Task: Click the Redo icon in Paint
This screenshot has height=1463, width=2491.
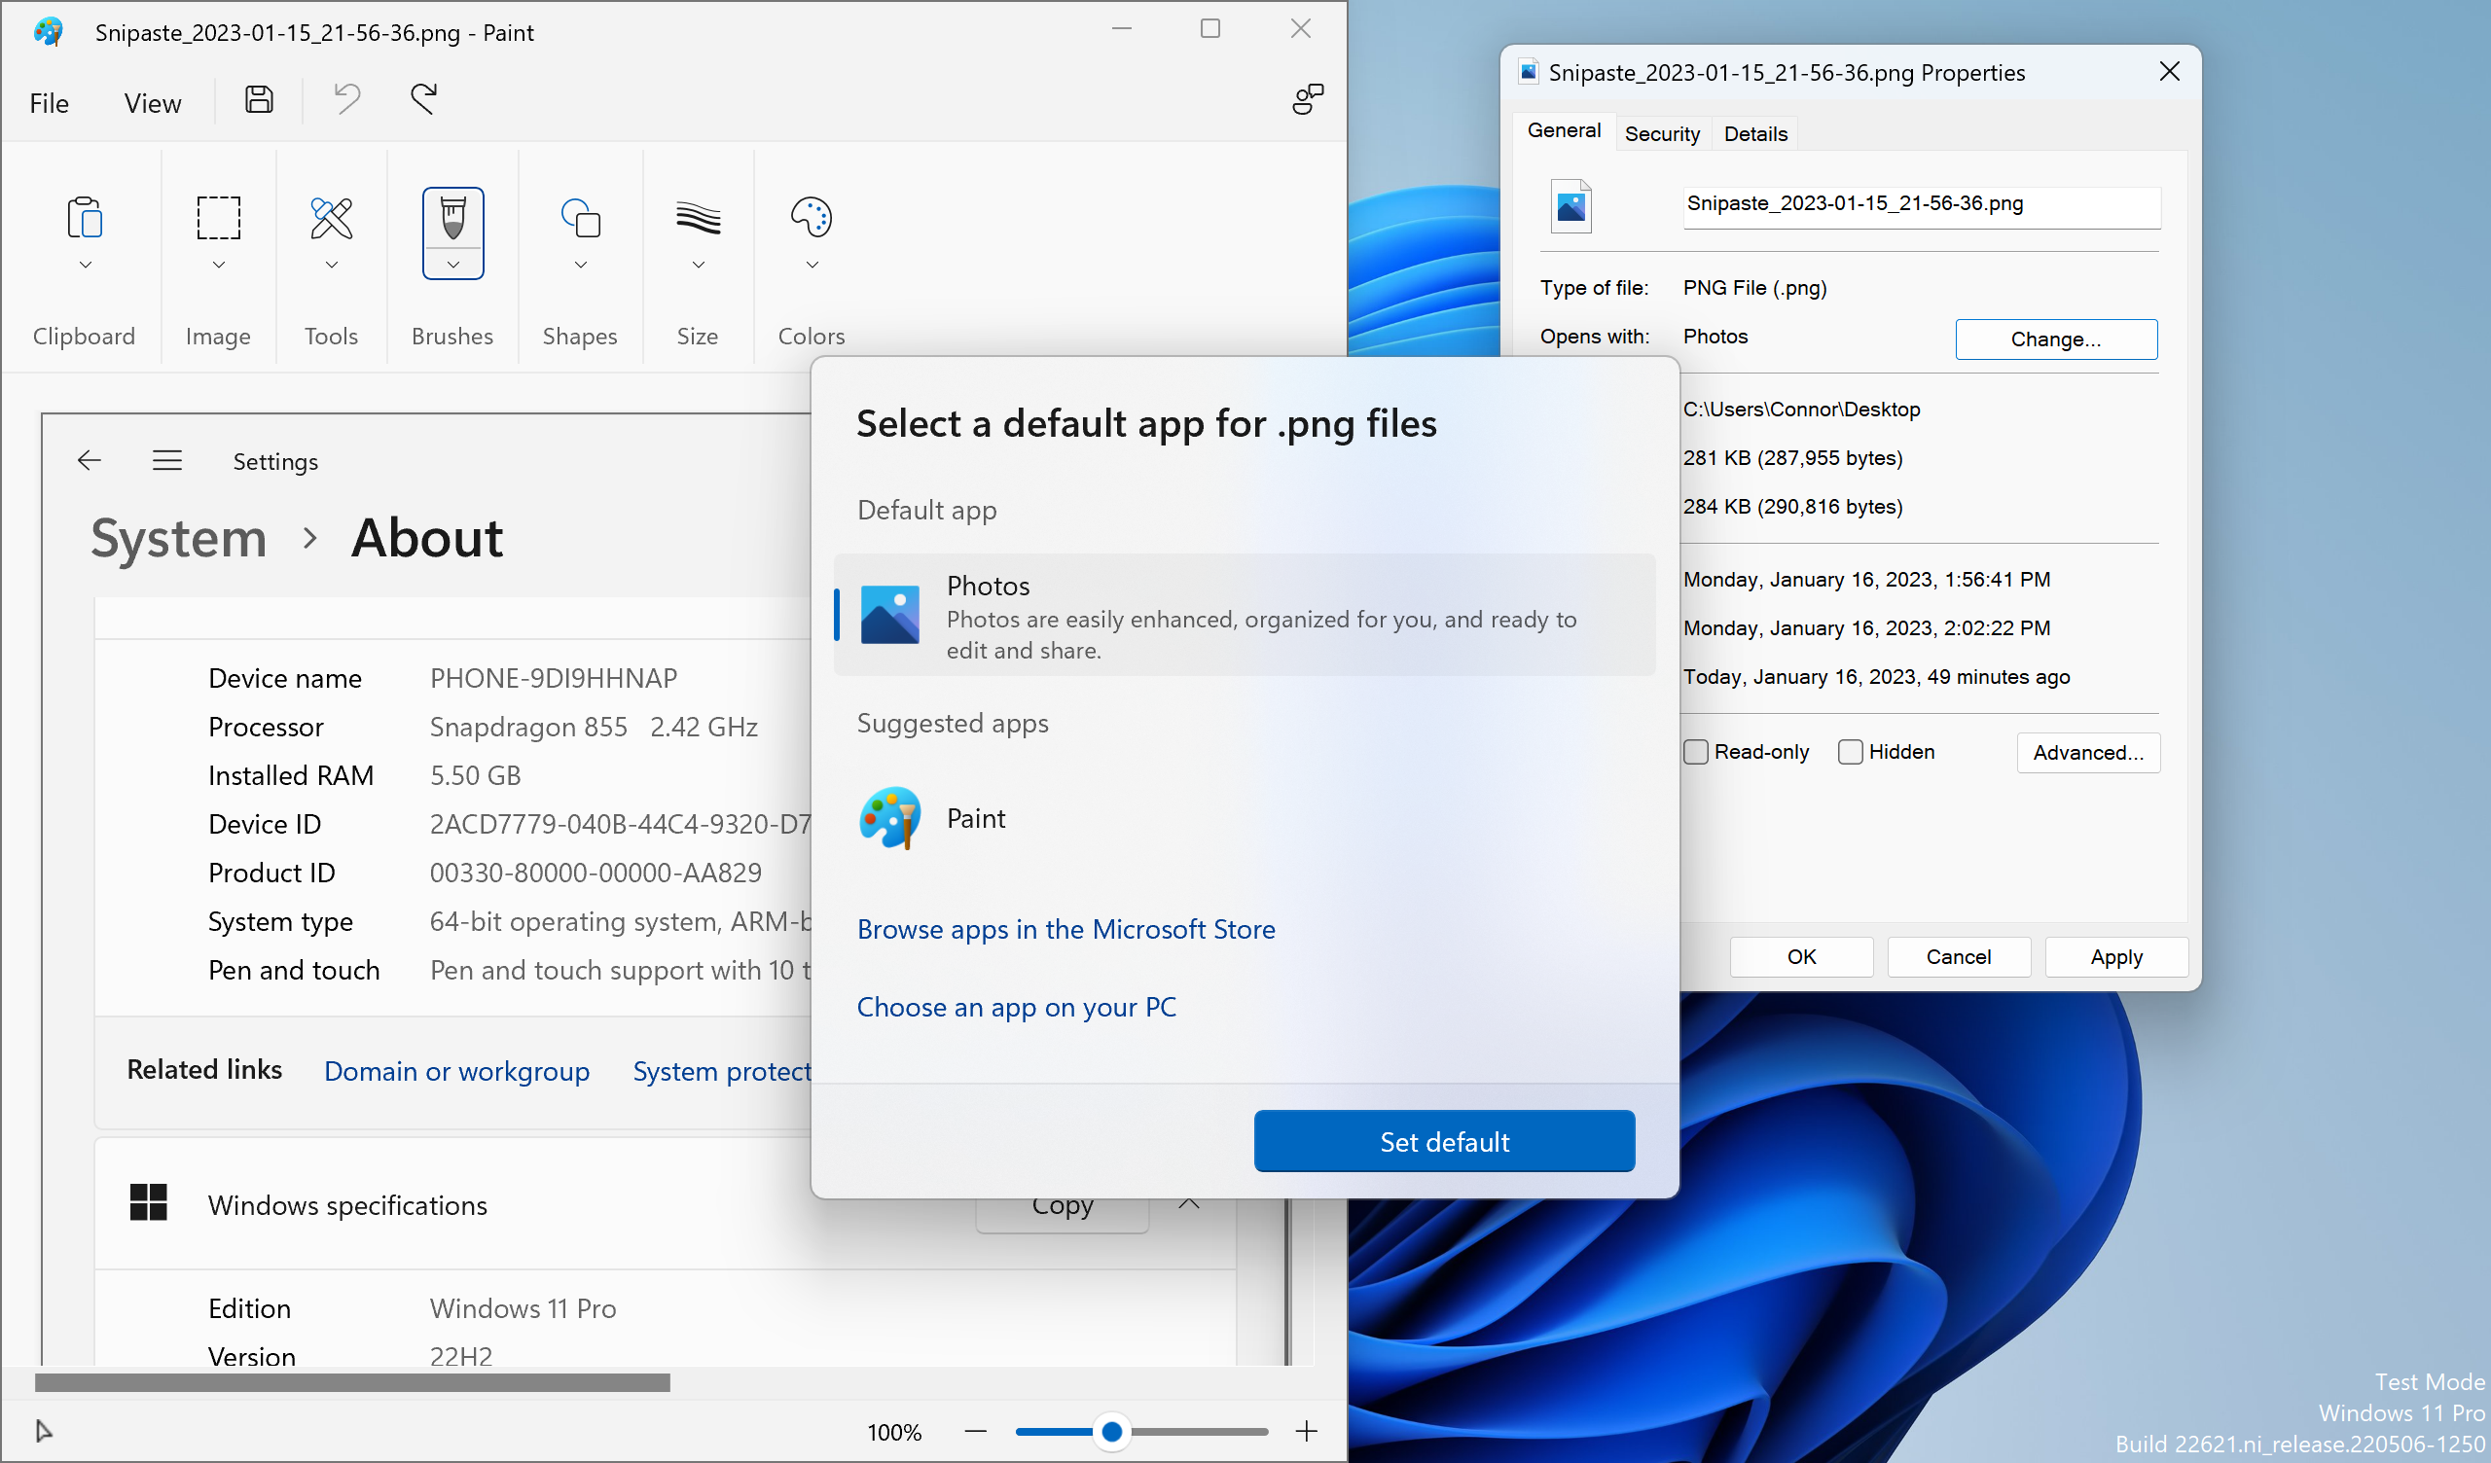Action: coord(422,99)
